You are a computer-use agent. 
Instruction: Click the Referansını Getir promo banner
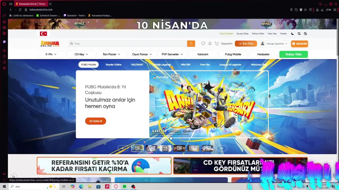pyautogui.click(x=104, y=166)
